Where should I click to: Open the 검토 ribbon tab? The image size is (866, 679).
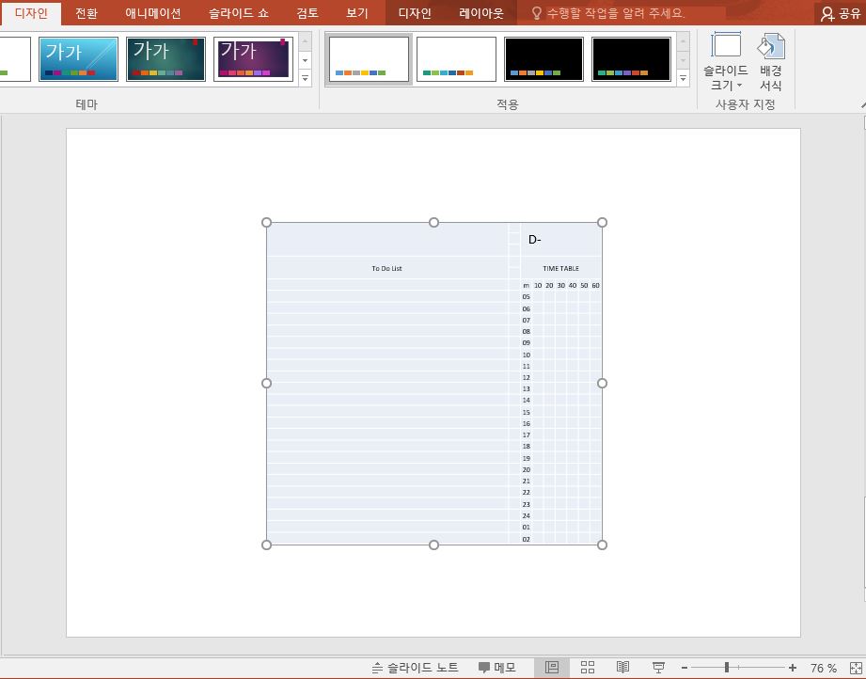coord(307,13)
